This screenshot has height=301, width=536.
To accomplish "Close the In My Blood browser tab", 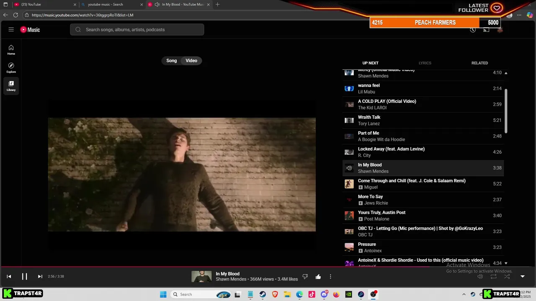I will pyautogui.click(x=209, y=5).
